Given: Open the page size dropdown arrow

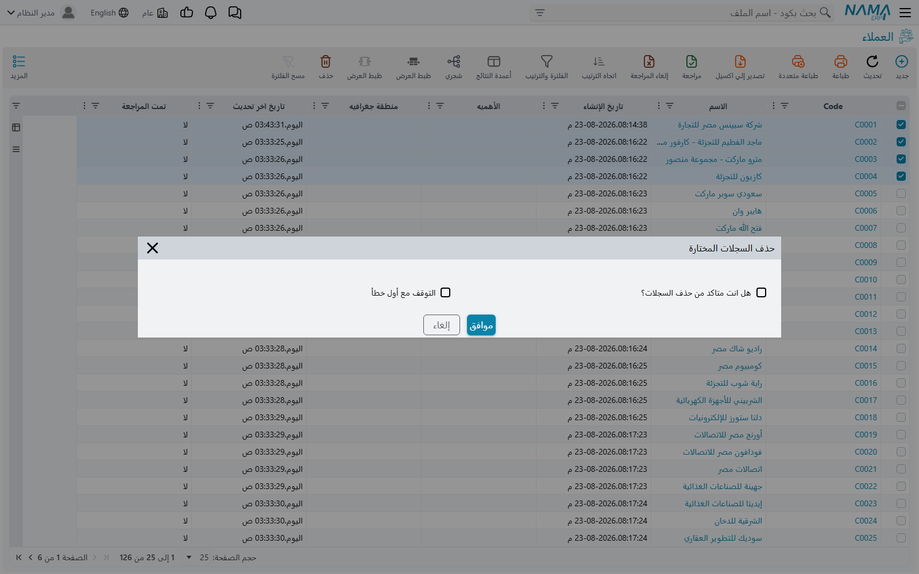Looking at the screenshot, I should (x=189, y=557).
